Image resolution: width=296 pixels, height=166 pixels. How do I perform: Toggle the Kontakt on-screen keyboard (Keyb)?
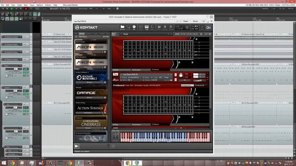coord(147,28)
